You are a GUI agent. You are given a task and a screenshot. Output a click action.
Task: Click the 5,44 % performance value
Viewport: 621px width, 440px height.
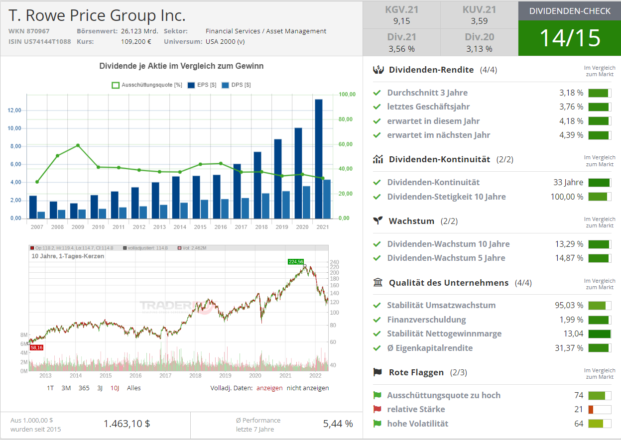click(338, 424)
